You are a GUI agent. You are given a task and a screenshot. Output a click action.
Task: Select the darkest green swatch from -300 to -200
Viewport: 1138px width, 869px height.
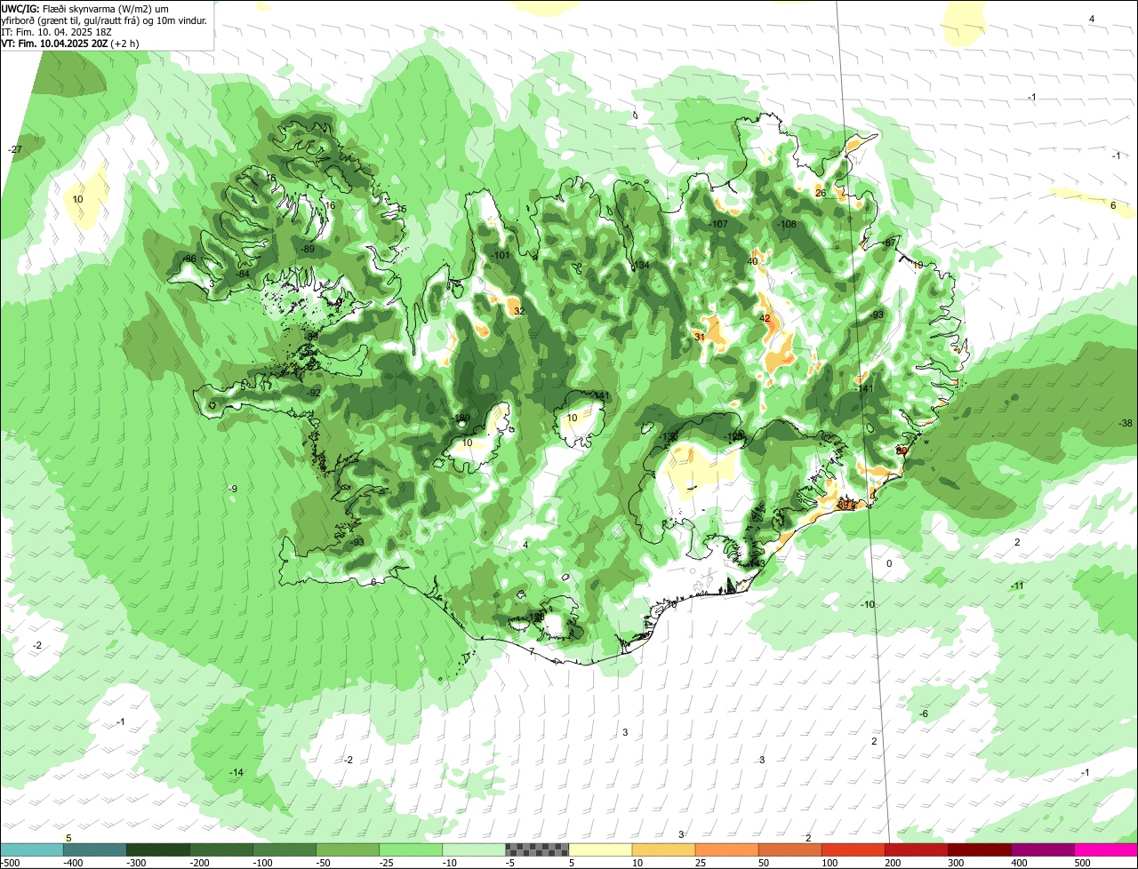point(158,849)
